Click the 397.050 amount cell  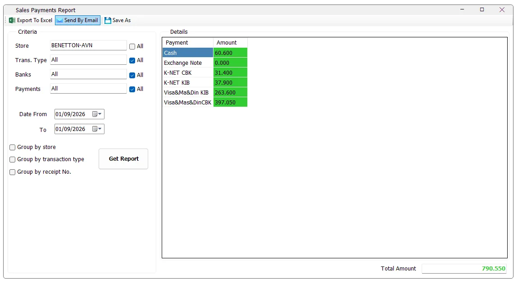[x=230, y=102]
